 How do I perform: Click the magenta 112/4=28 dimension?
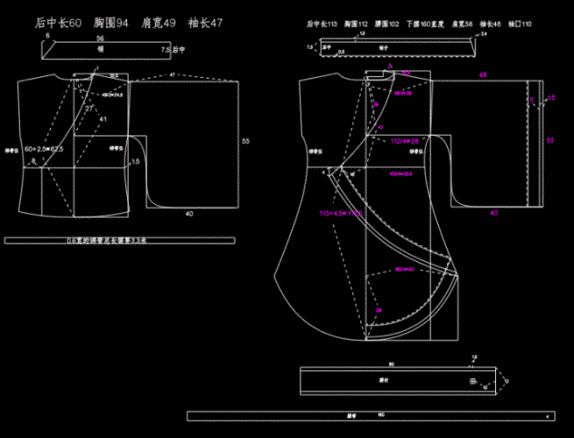(x=404, y=141)
